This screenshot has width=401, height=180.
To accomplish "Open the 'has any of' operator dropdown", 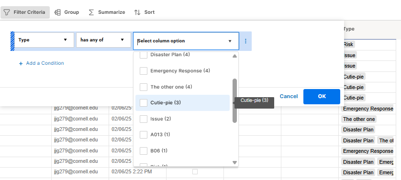I will pos(103,40).
